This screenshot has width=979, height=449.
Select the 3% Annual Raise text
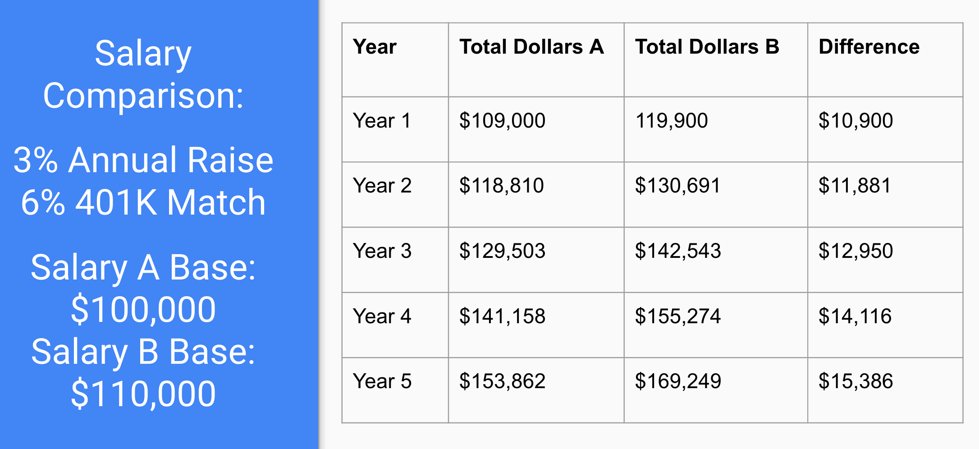point(143,160)
